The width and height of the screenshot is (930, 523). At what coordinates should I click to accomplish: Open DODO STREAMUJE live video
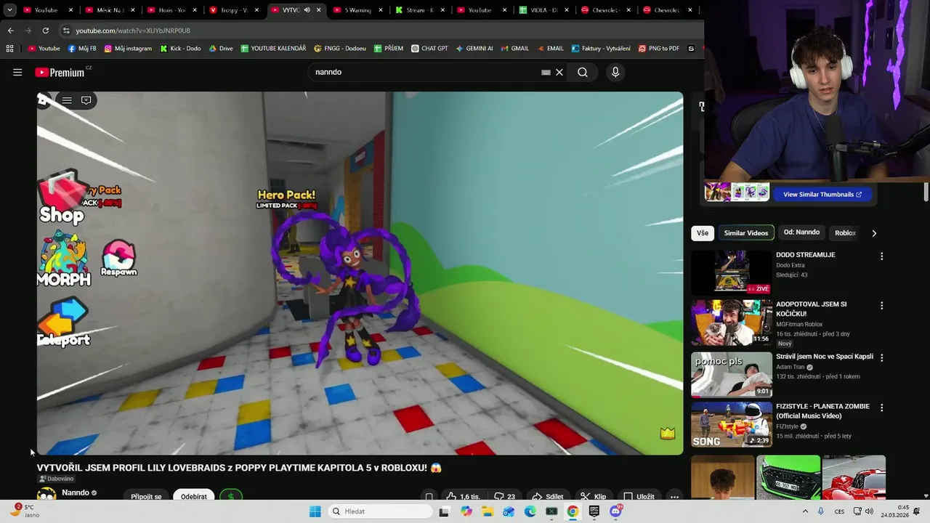pos(732,272)
